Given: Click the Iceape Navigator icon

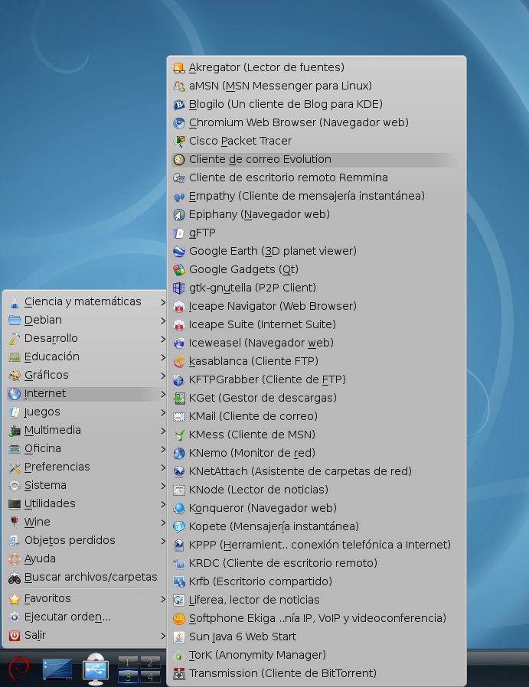Looking at the screenshot, I should [x=179, y=306].
